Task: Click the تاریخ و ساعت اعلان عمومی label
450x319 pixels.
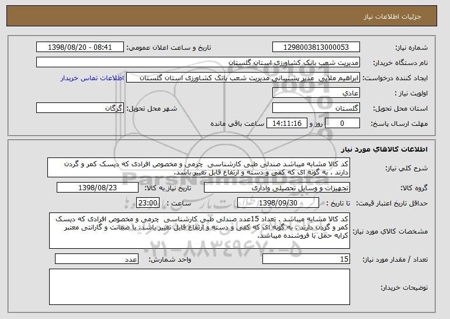Action: point(169,48)
